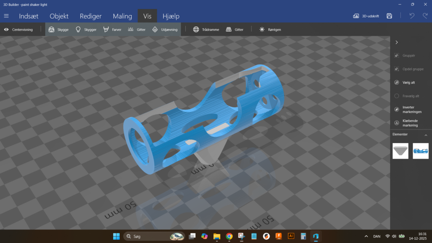Show hidden system tray icons

click(x=366, y=236)
